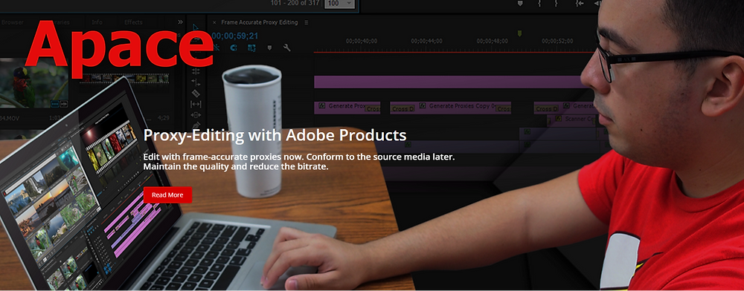Click the monitor Add Marker icon at top
The image size is (744, 291).
pyautogui.click(x=519, y=3)
